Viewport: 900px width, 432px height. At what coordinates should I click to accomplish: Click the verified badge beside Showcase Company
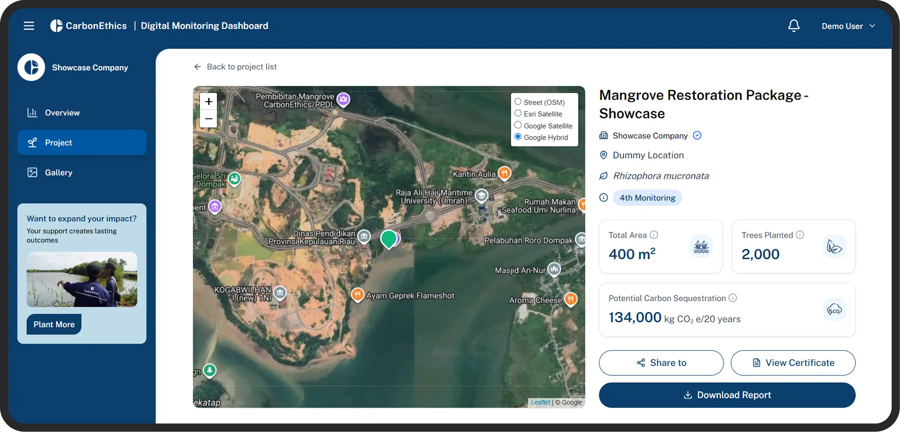tap(697, 135)
